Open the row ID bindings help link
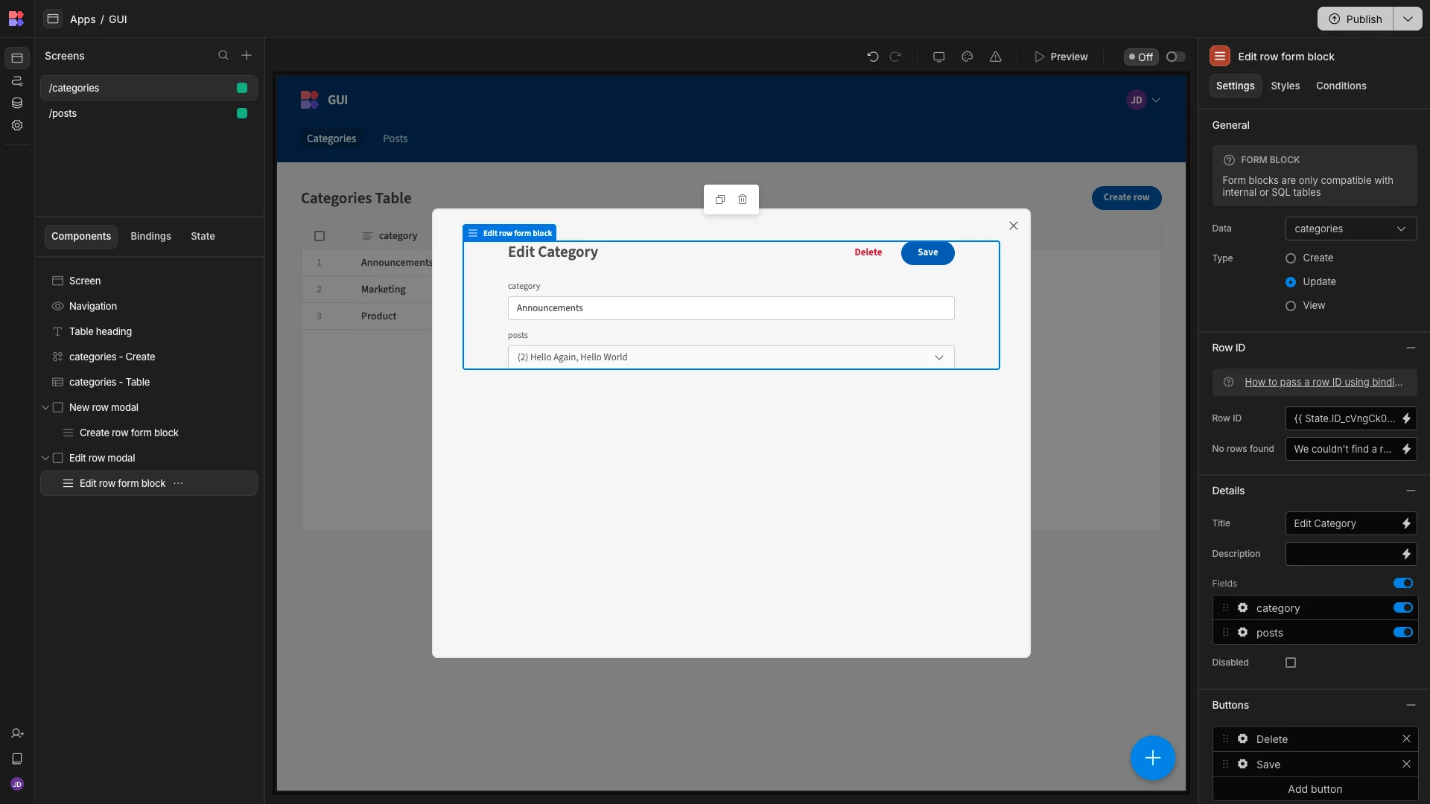The height and width of the screenshot is (804, 1430). pyautogui.click(x=1323, y=382)
